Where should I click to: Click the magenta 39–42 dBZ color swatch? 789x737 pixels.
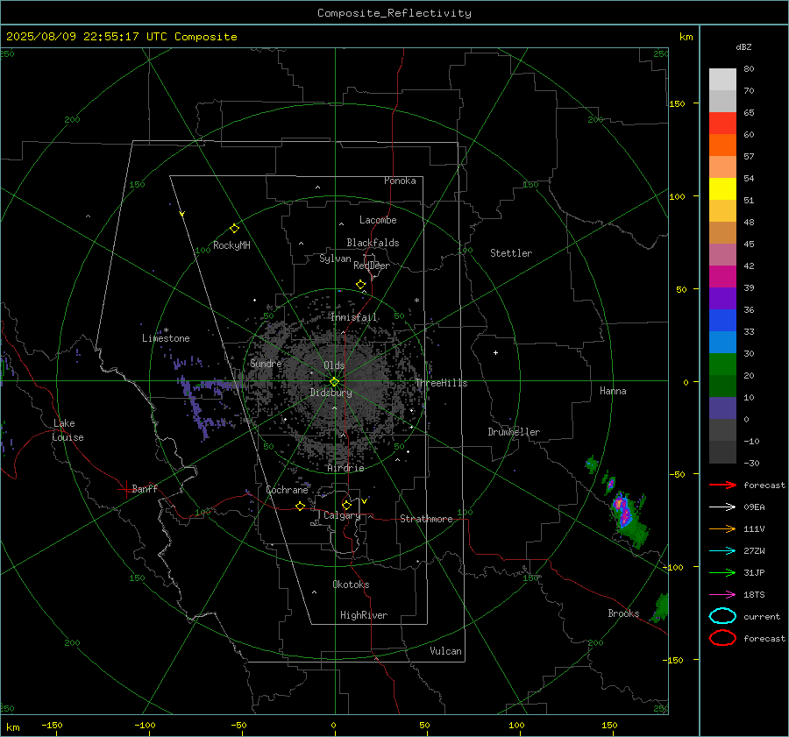(722, 277)
